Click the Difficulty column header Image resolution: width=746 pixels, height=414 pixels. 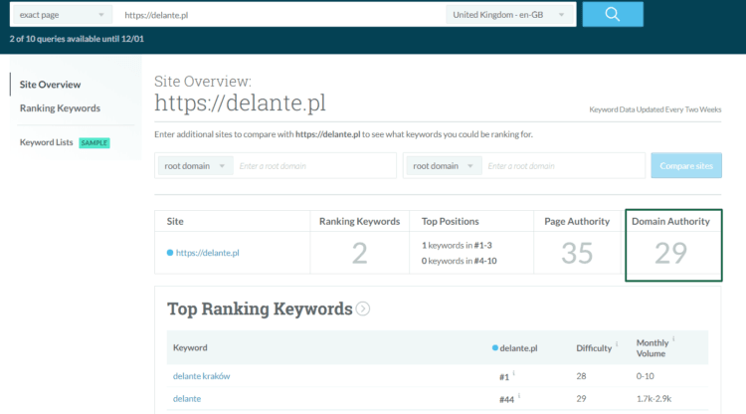(594, 348)
